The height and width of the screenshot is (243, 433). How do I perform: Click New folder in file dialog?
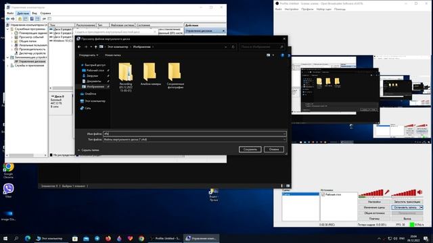pyautogui.click(x=113, y=55)
